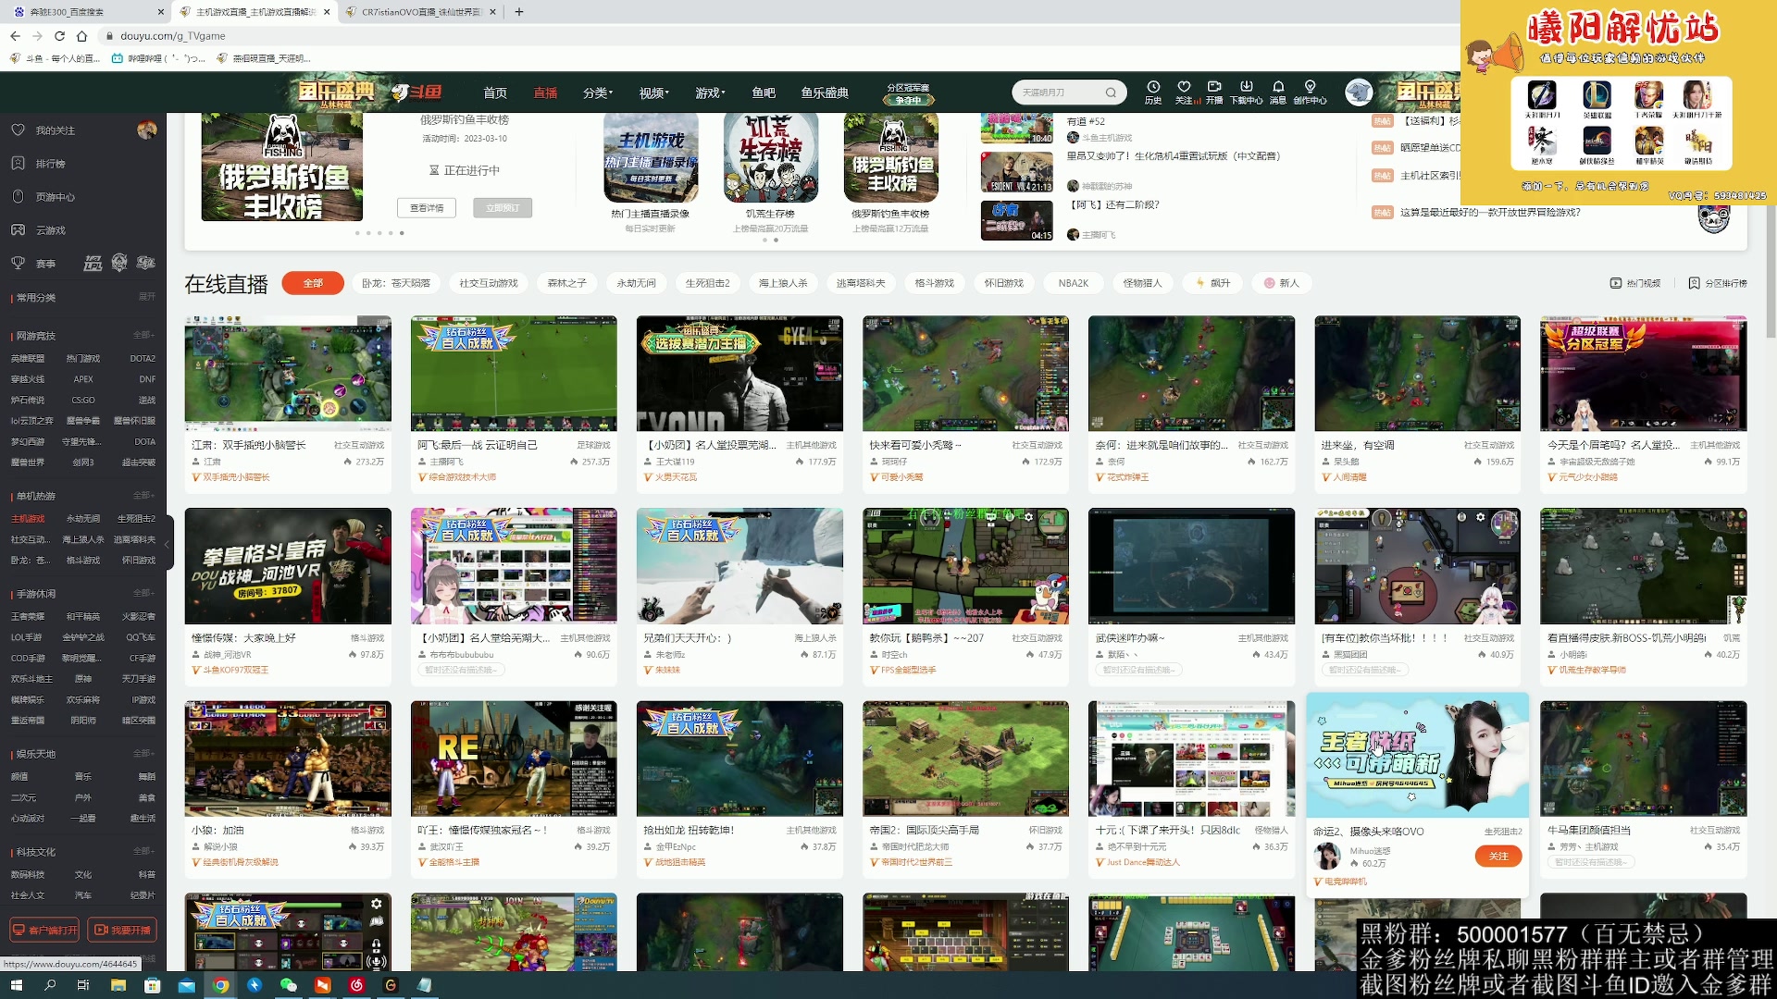Viewport: 1777px width, 999px height.
Task: Open 云游戏 gamepad icon in sidebar
Action: [18, 229]
